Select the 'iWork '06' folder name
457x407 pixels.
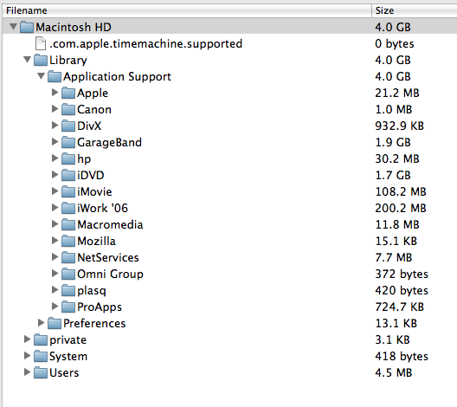(x=103, y=208)
